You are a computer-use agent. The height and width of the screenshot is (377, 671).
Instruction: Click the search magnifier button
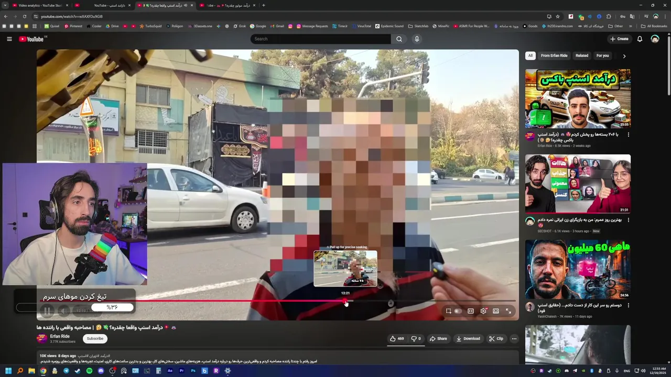click(x=399, y=39)
